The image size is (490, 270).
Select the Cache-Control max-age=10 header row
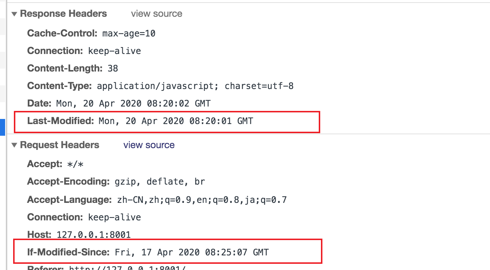[91, 34]
